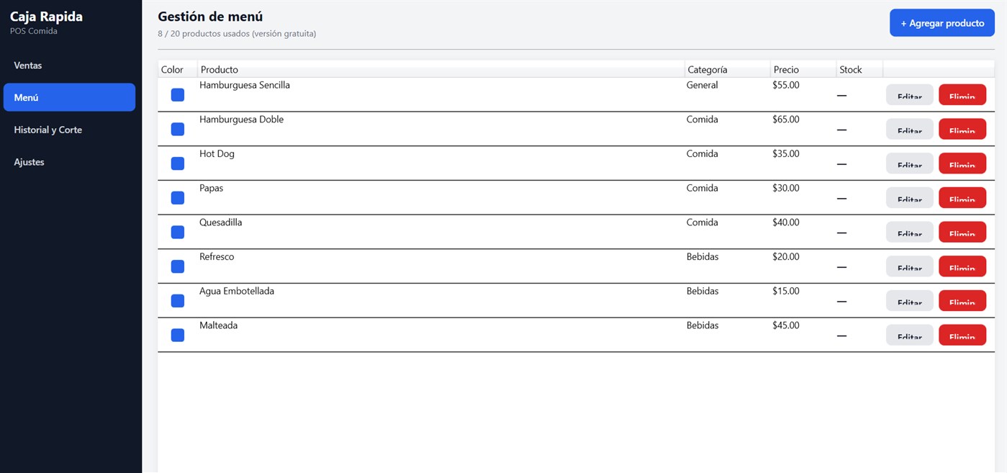Click the Hot Dog color swatch
The width and height of the screenshot is (1007, 473).
tap(178, 163)
